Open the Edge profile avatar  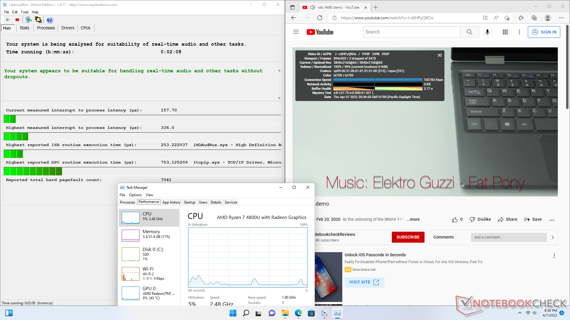coord(548,18)
